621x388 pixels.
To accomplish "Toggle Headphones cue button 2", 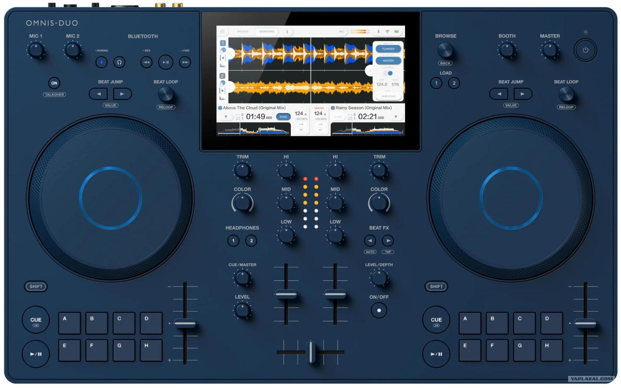I will [x=251, y=241].
